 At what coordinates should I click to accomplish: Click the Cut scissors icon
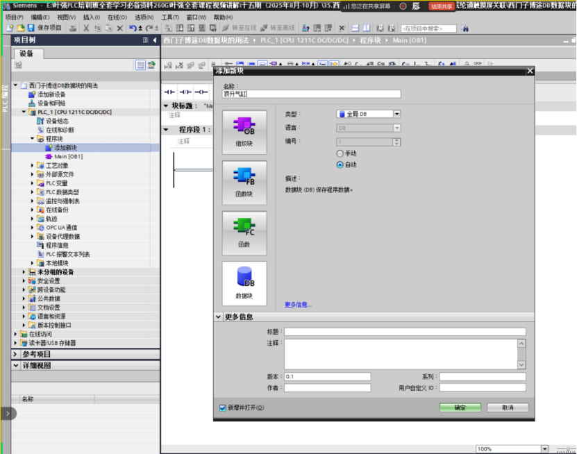point(86,28)
